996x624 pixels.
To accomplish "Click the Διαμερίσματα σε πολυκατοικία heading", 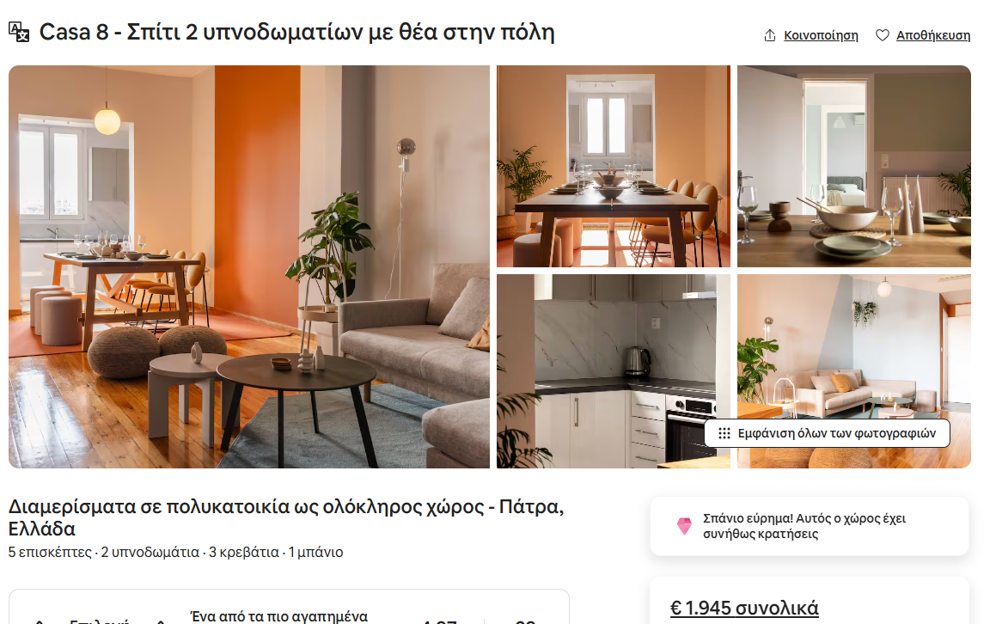I will pos(286,517).
